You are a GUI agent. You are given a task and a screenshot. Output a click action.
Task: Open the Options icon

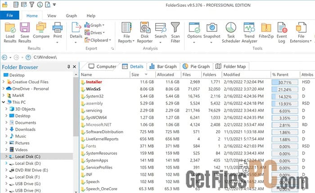[194, 28]
